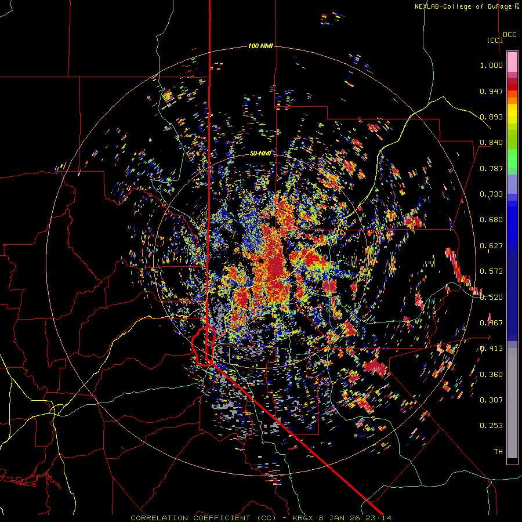The image size is (522, 522).
Task: Pick the gray swatch on color bar
Action: [x=512, y=403]
